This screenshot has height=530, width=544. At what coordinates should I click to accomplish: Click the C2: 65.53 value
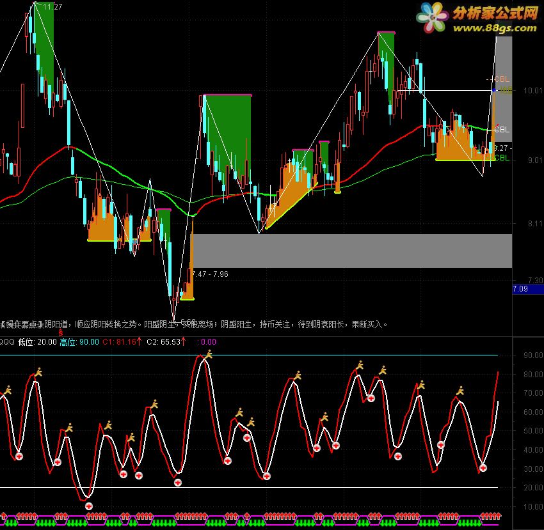(x=163, y=342)
